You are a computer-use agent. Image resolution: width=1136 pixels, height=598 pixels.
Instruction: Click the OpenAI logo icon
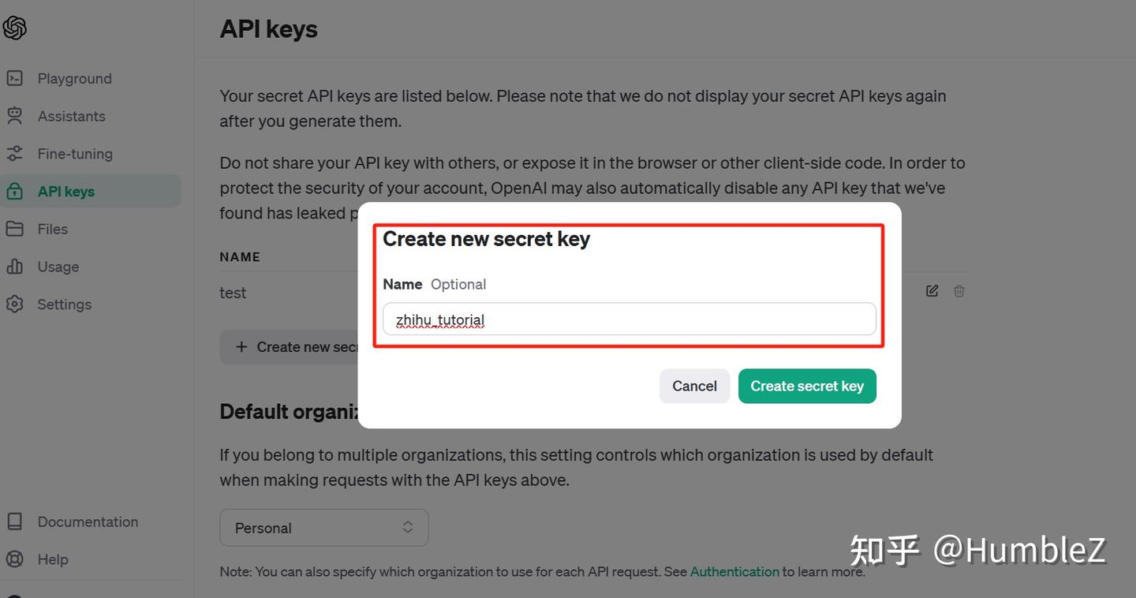click(x=15, y=28)
